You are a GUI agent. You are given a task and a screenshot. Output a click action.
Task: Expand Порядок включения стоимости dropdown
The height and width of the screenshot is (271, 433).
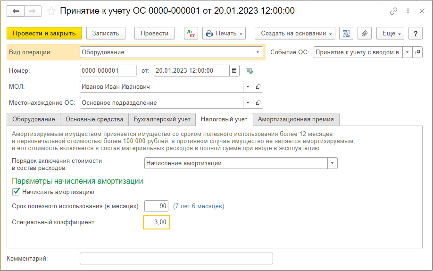[x=333, y=163]
